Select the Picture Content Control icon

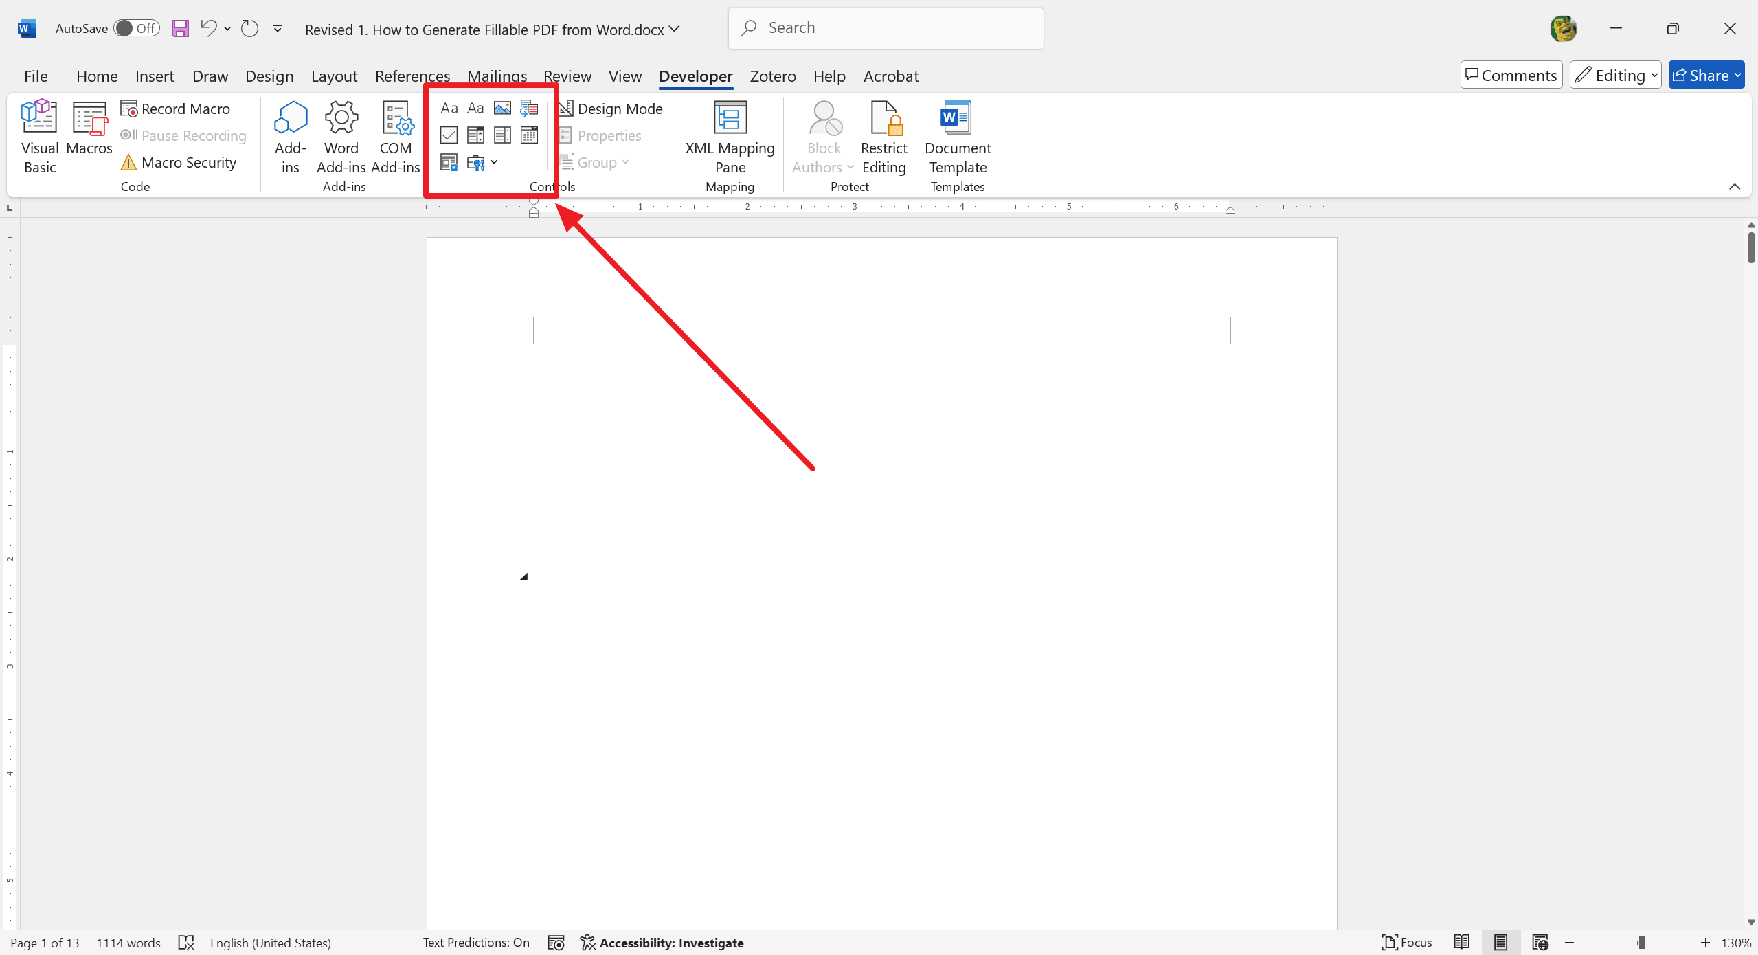click(504, 107)
